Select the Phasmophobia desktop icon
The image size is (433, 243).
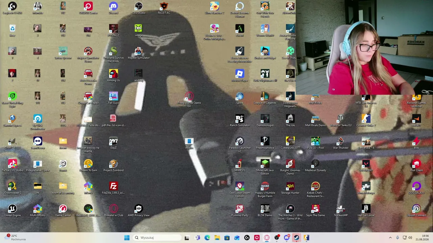point(265,143)
